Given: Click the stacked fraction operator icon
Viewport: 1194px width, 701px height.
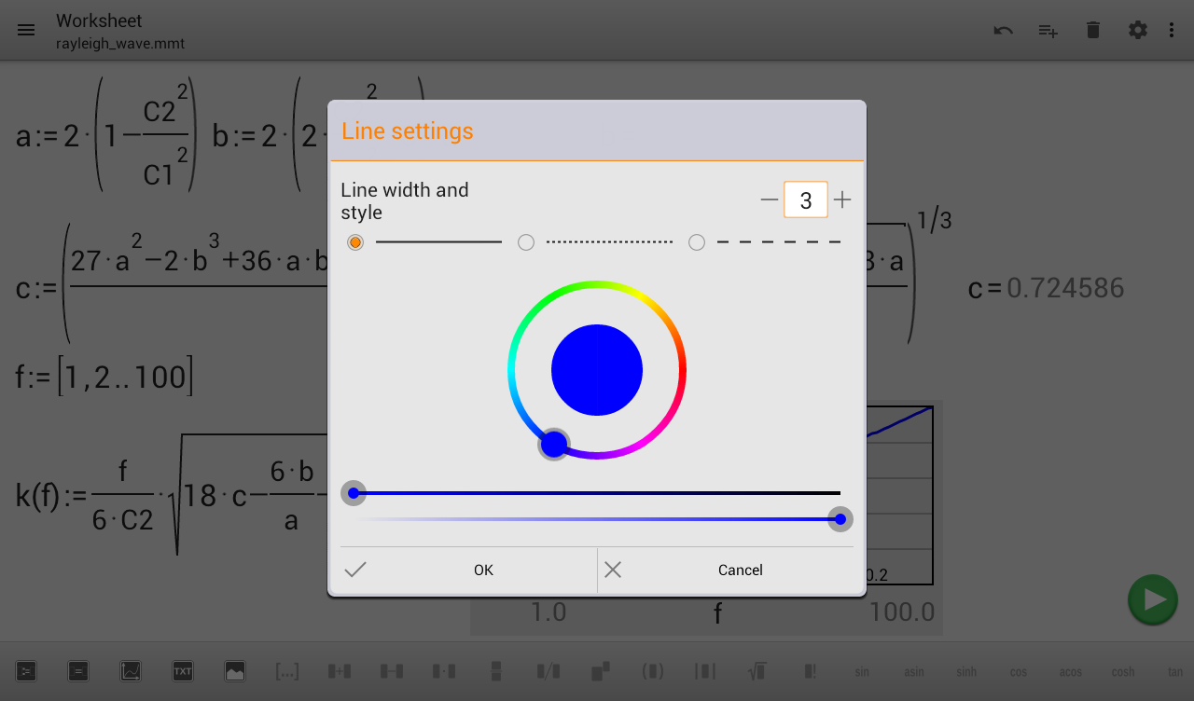Looking at the screenshot, I should pyautogui.click(x=496, y=671).
